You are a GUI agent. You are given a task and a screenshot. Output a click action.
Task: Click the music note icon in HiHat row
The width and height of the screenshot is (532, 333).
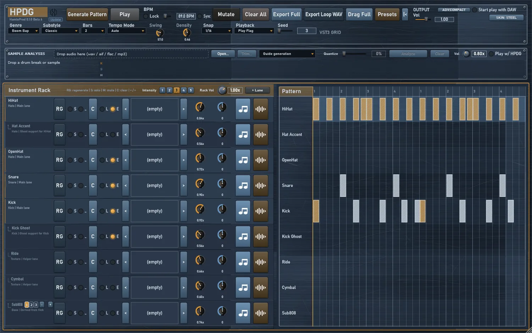click(243, 109)
